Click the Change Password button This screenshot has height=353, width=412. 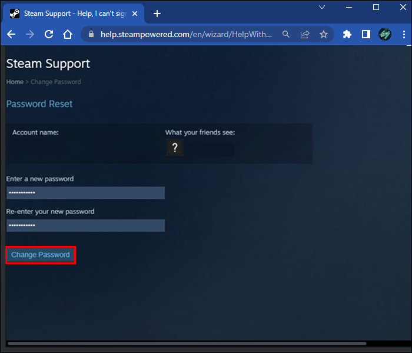pyautogui.click(x=41, y=255)
